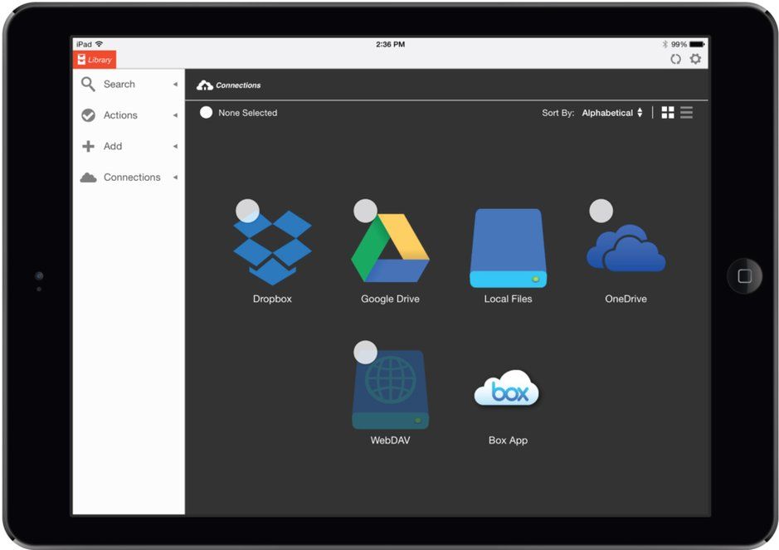Tap the Wi-Fi status icon
The width and height of the screenshot is (779, 550).
pos(99,44)
